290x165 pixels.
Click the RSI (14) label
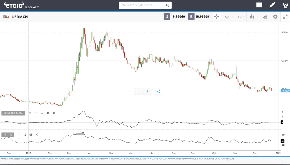(x=8, y=135)
